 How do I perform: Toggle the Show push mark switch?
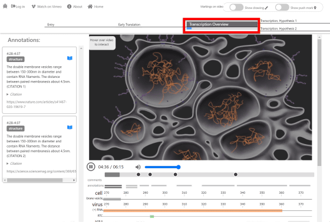(282, 7)
